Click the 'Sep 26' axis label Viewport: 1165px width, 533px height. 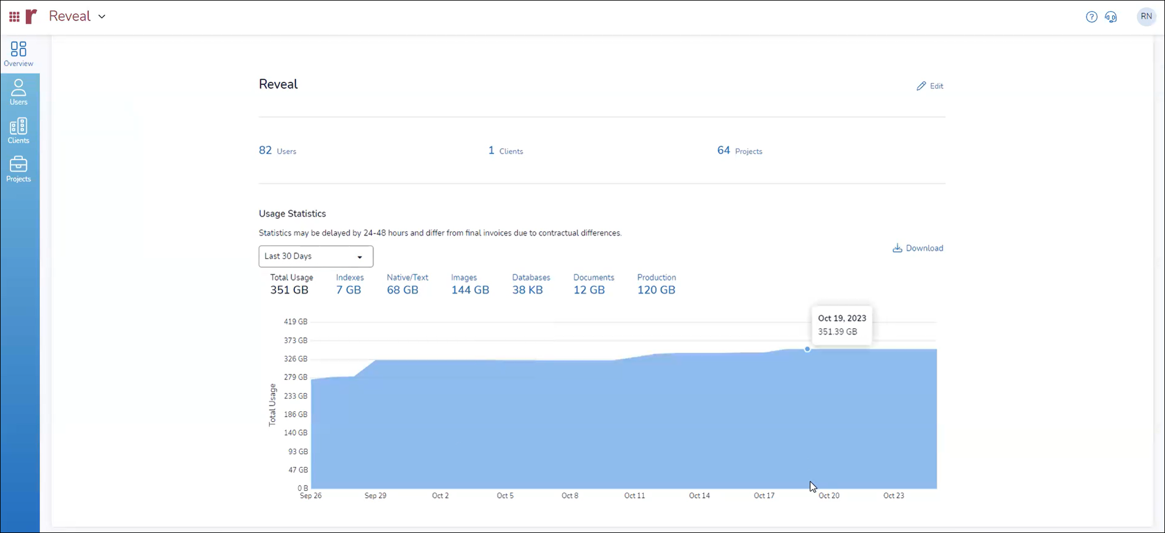(x=311, y=496)
